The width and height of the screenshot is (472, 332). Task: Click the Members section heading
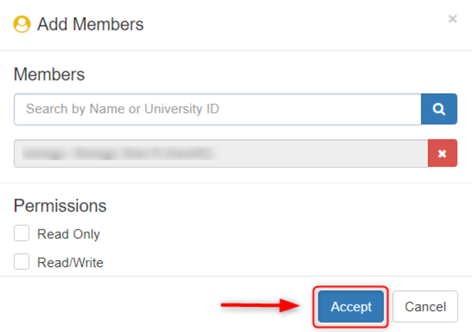(x=49, y=74)
